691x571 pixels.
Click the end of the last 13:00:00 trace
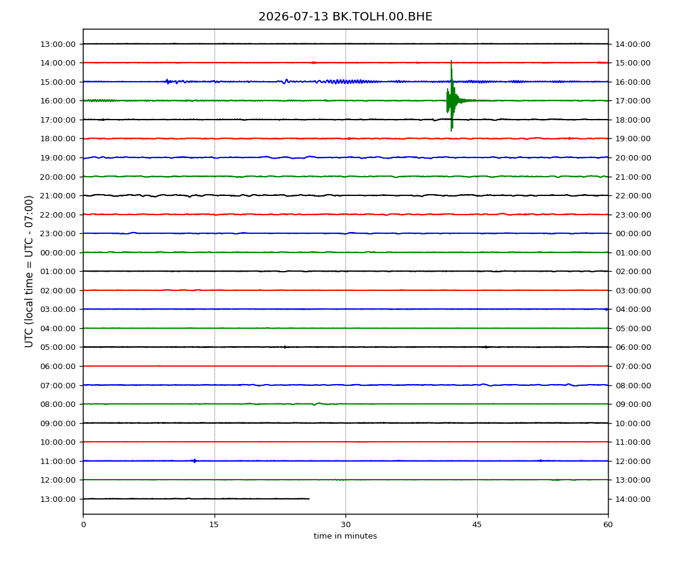pos(308,499)
